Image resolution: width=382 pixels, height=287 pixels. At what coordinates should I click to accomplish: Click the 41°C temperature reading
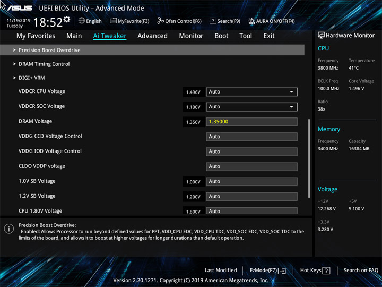[x=353, y=68]
